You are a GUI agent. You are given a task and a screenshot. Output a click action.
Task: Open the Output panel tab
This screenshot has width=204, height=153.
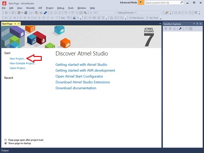(x=5, y=151)
